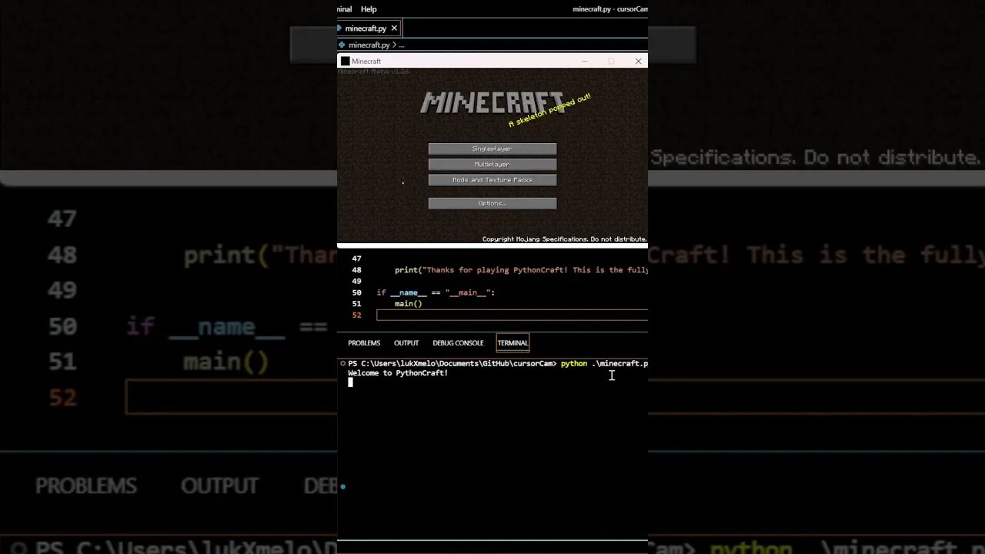985x554 pixels.
Task: Open the Minecraft Options button
Action: (492, 203)
